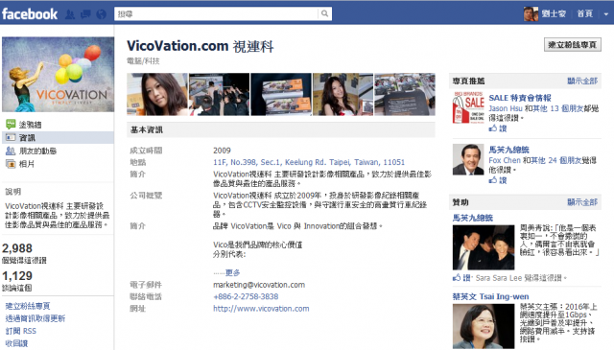Click the 訂閱 RSS link
Image resolution: width=614 pixels, height=350 pixels.
pyautogui.click(x=20, y=331)
